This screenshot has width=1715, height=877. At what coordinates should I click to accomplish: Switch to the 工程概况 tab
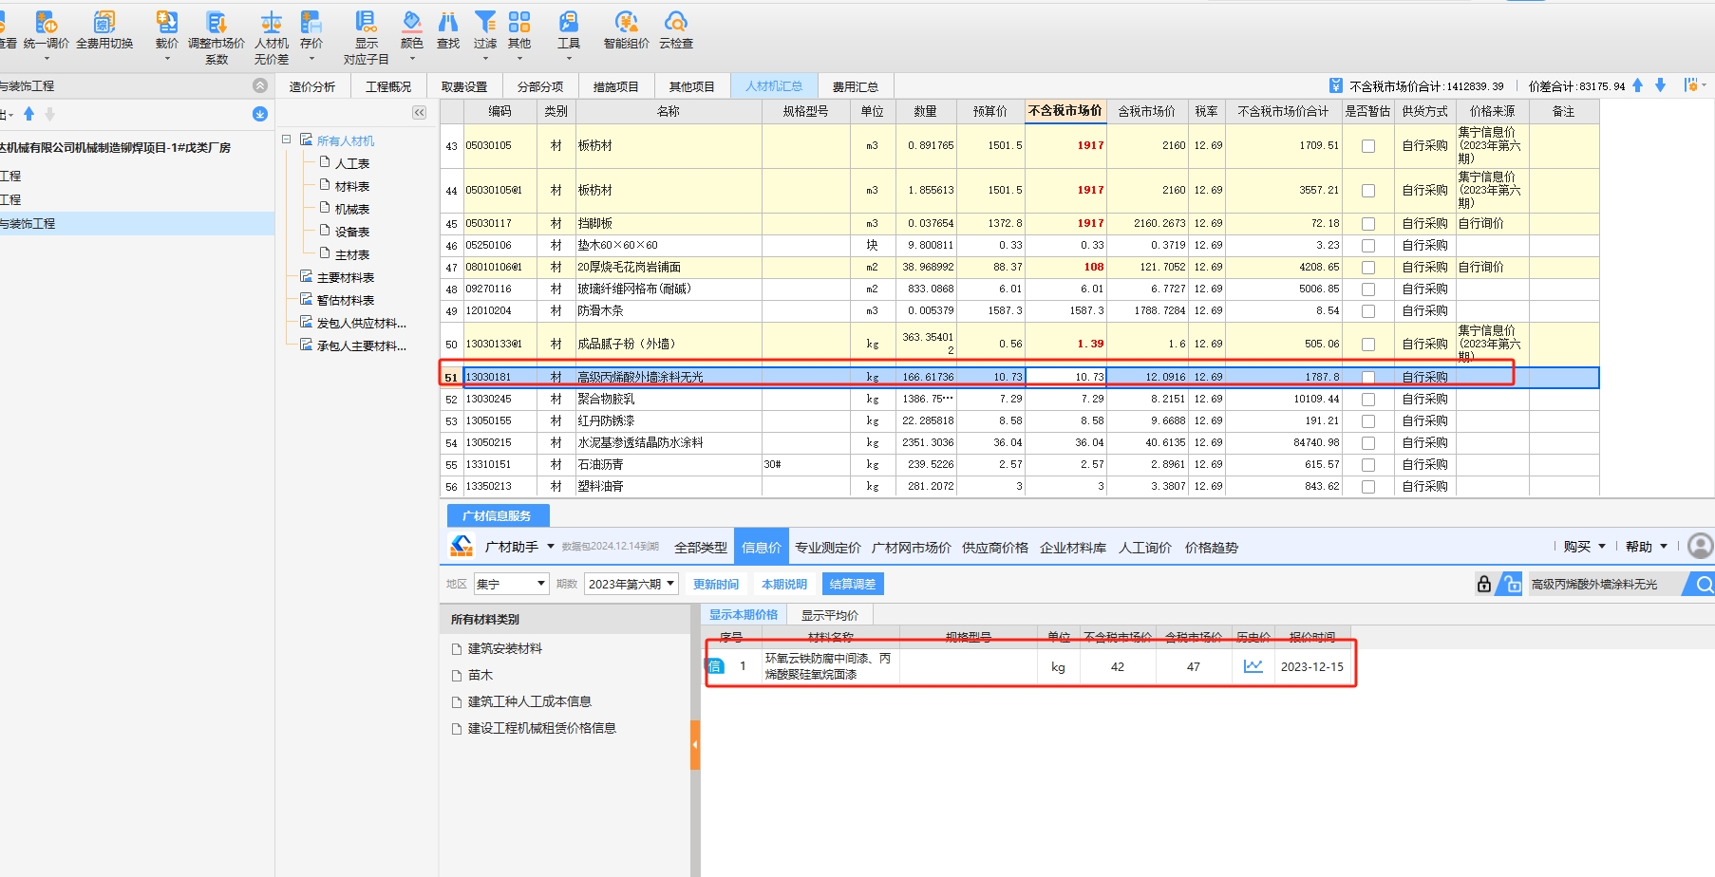coord(388,86)
